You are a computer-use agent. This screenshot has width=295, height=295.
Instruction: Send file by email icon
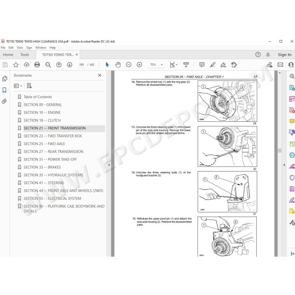(280, 65)
